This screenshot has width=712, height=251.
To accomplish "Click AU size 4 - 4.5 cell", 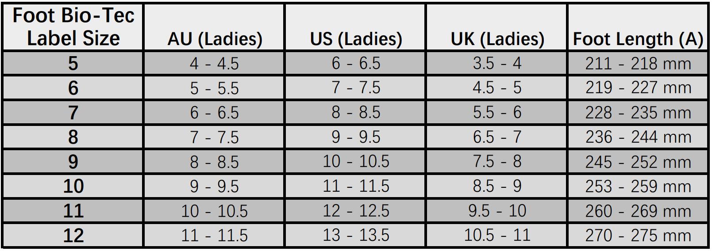I will (x=214, y=63).
